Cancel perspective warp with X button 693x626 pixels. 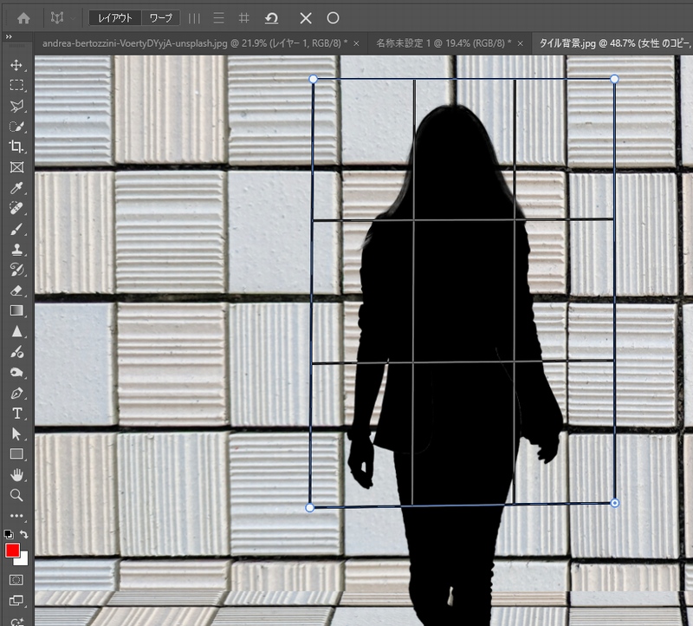tap(305, 17)
